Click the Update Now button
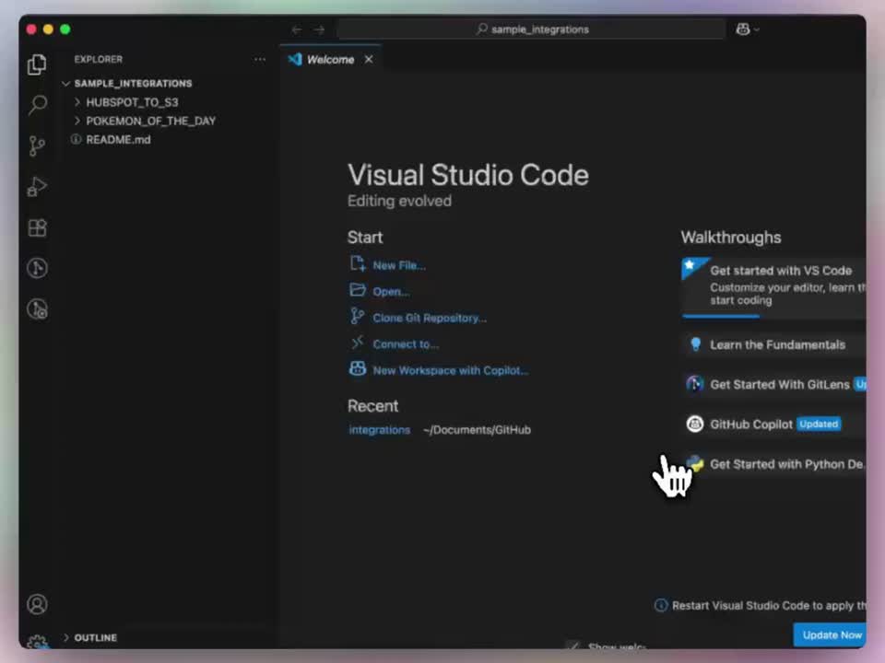885x663 pixels. (830, 634)
